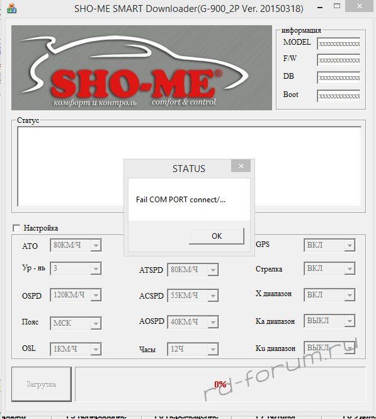Click the 0% progress bar

point(220,384)
